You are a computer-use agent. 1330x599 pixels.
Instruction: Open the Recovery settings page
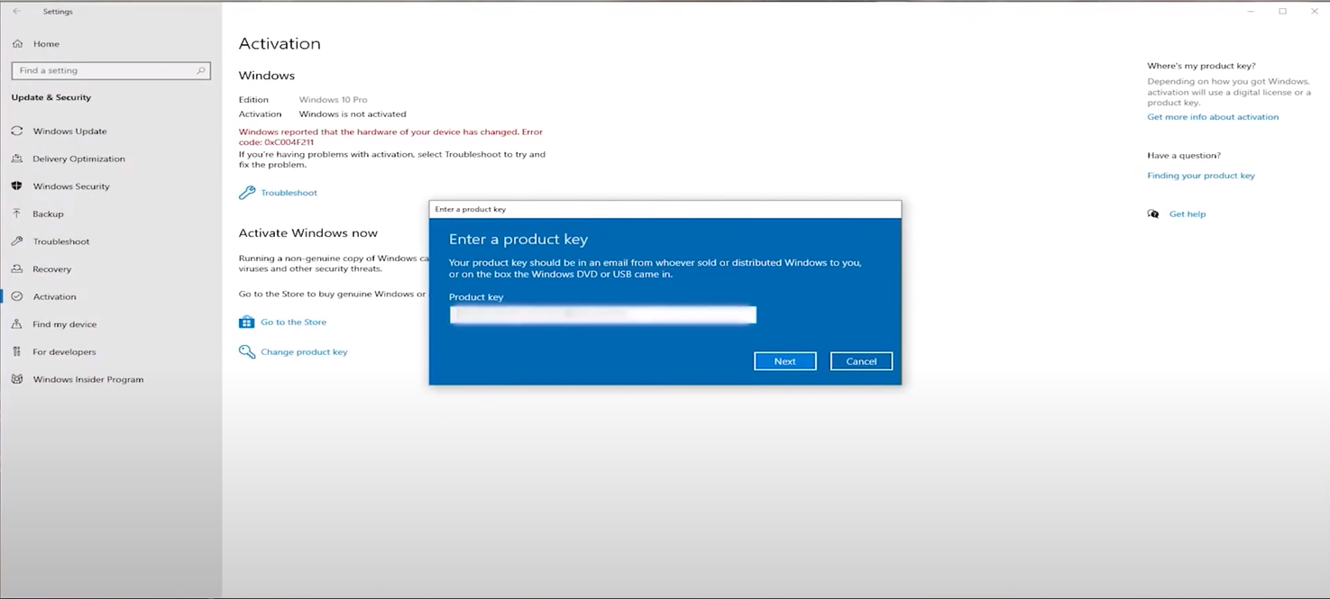(x=52, y=268)
